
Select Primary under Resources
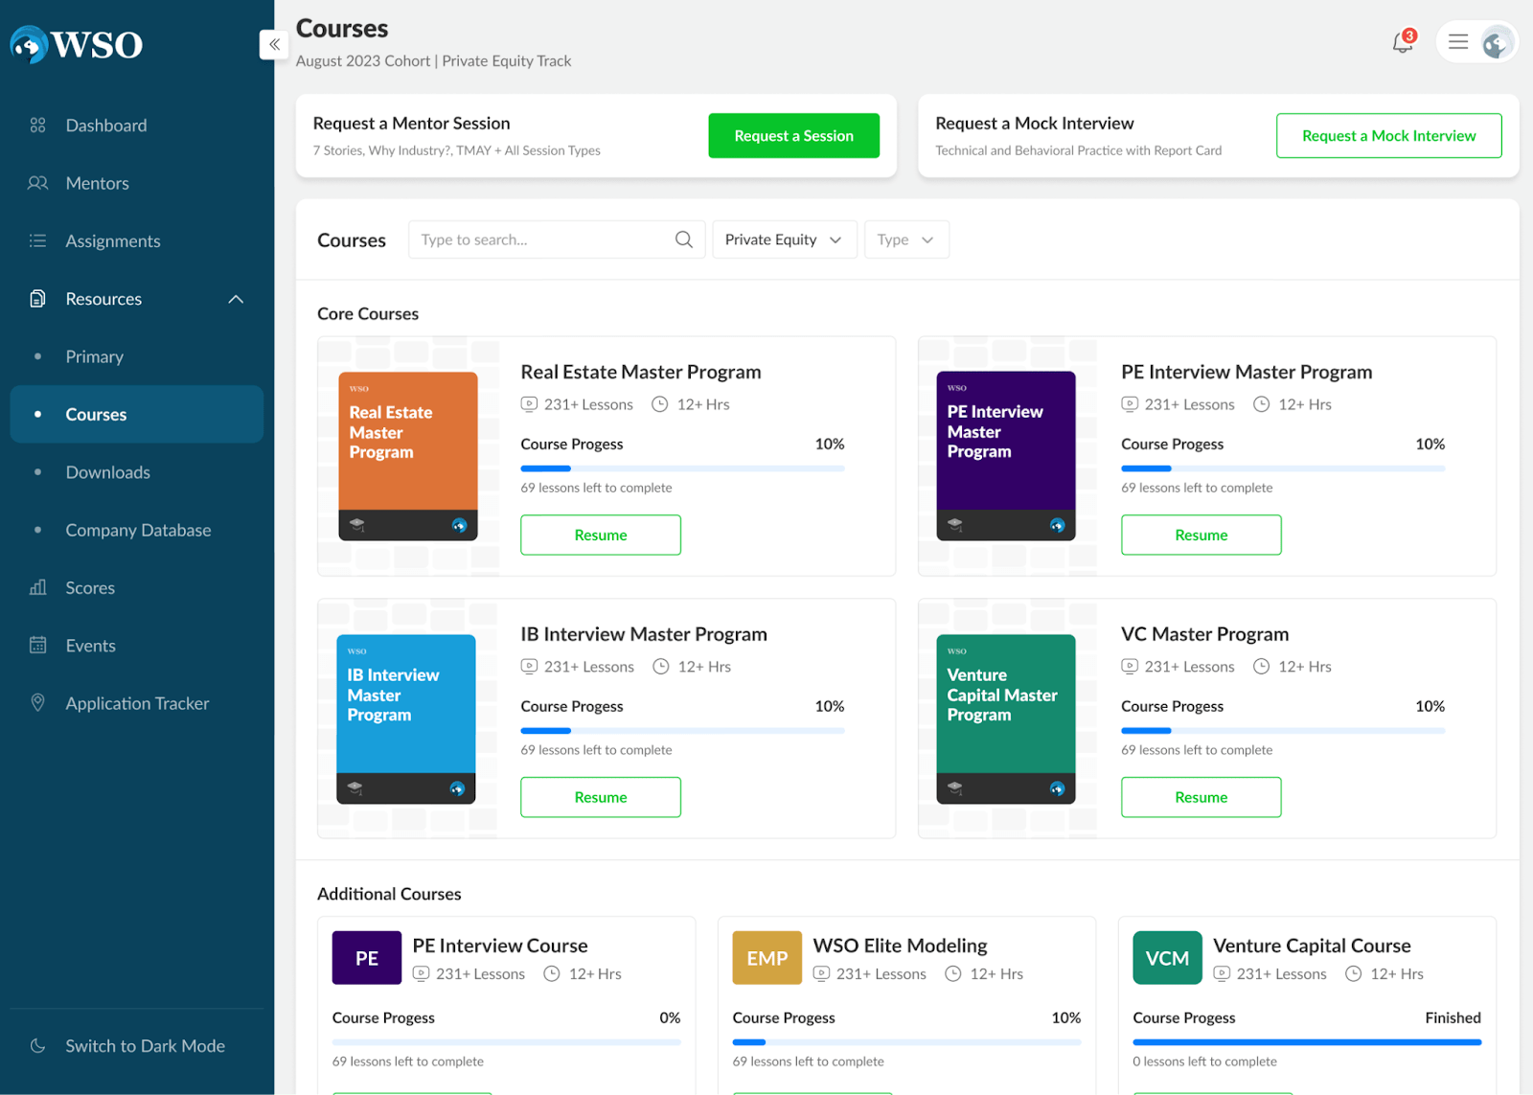pos(94,356)
